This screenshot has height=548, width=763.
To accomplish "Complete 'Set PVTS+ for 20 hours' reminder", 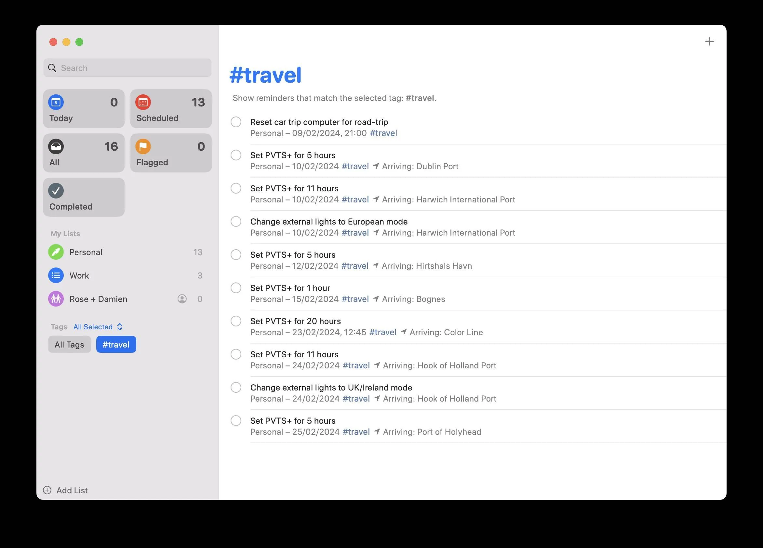I will [x=236, y=321].
